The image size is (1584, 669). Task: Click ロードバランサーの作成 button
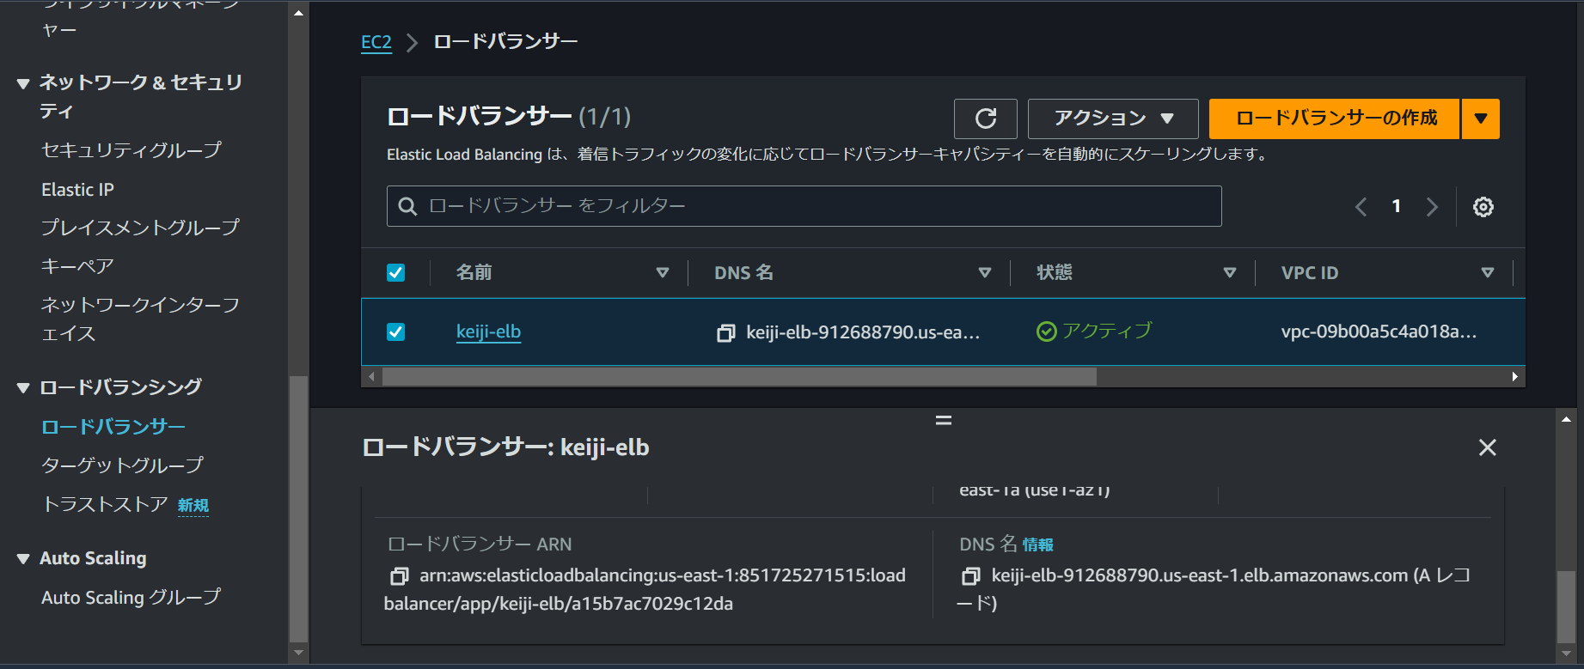(1335, 119)
